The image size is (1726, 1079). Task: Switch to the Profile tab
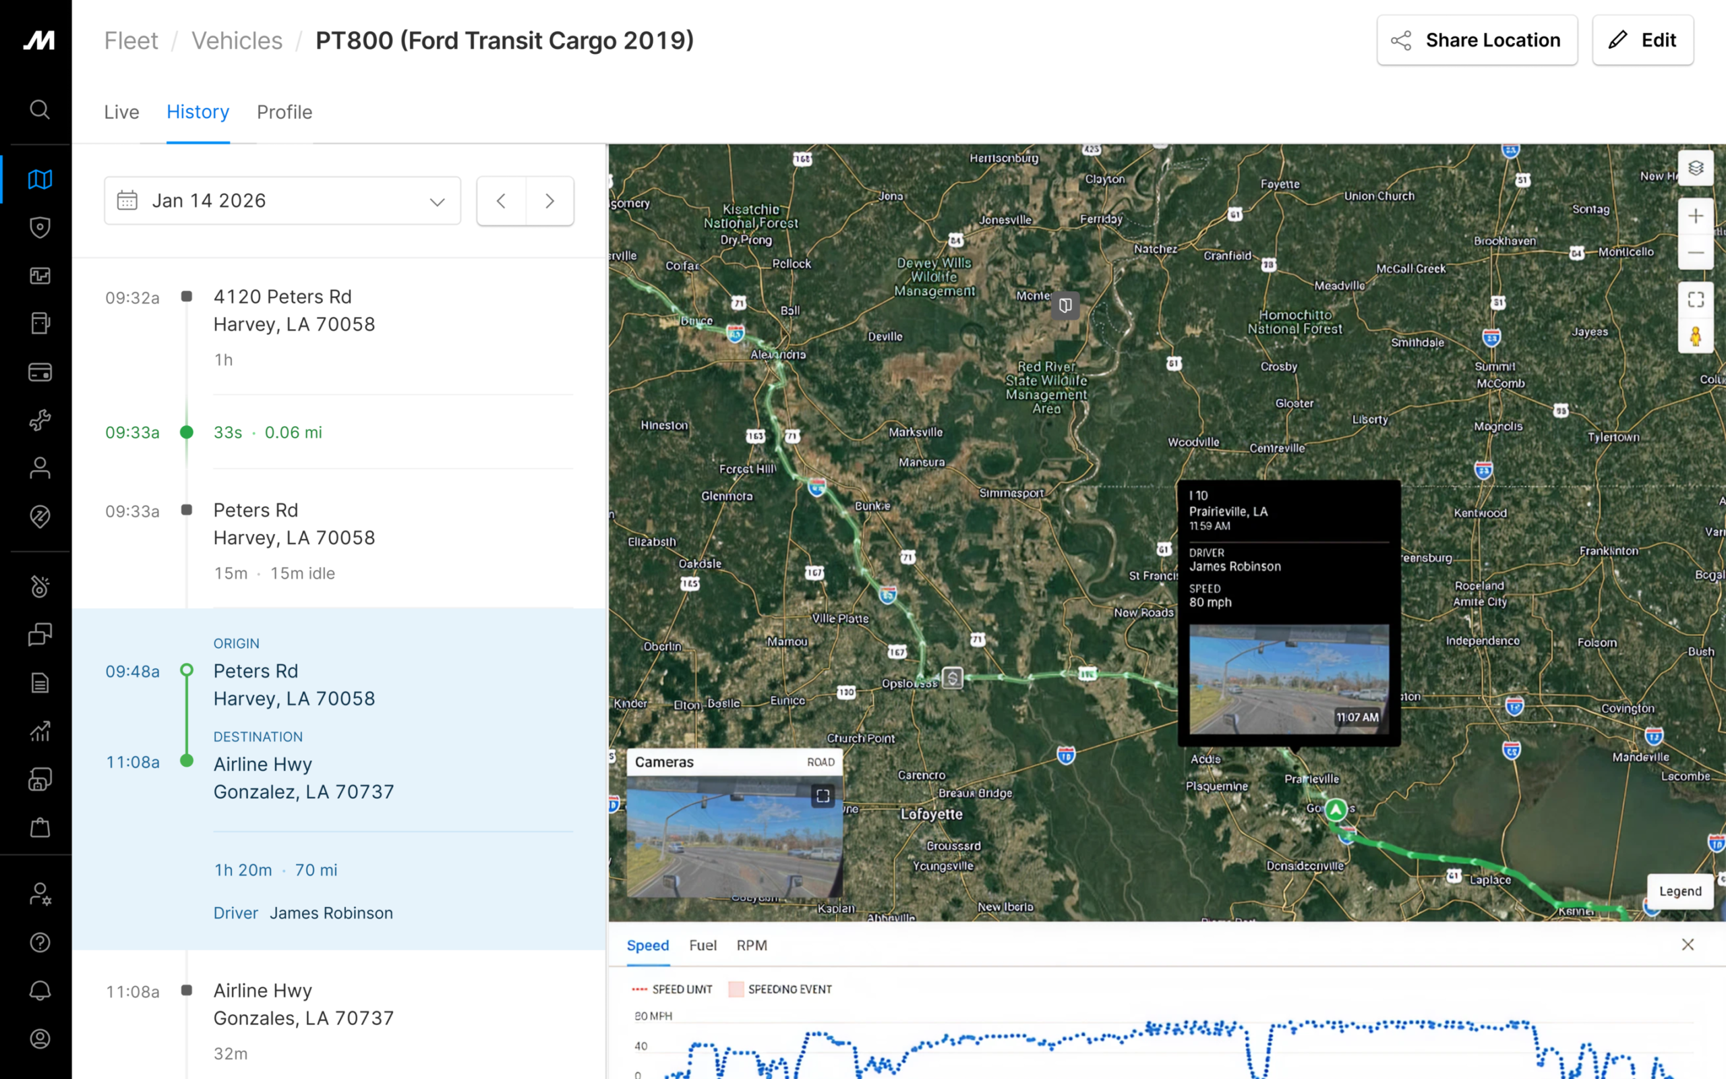coord(284,112)
